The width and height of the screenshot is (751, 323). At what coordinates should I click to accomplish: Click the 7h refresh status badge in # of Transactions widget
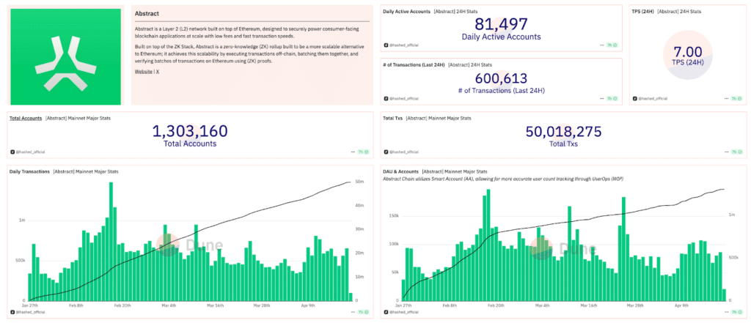[x=612, y=98]
